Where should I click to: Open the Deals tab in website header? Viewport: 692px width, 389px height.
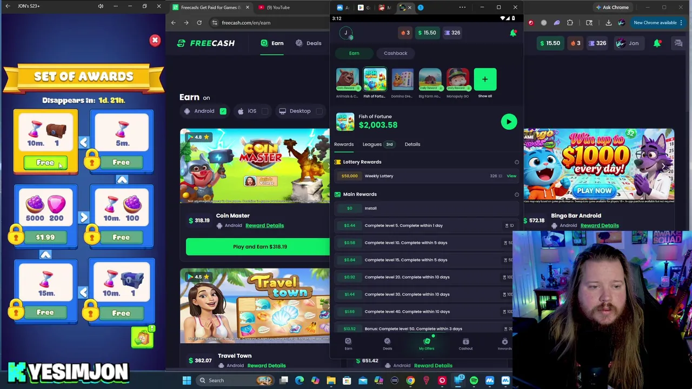tap(309, 43)
